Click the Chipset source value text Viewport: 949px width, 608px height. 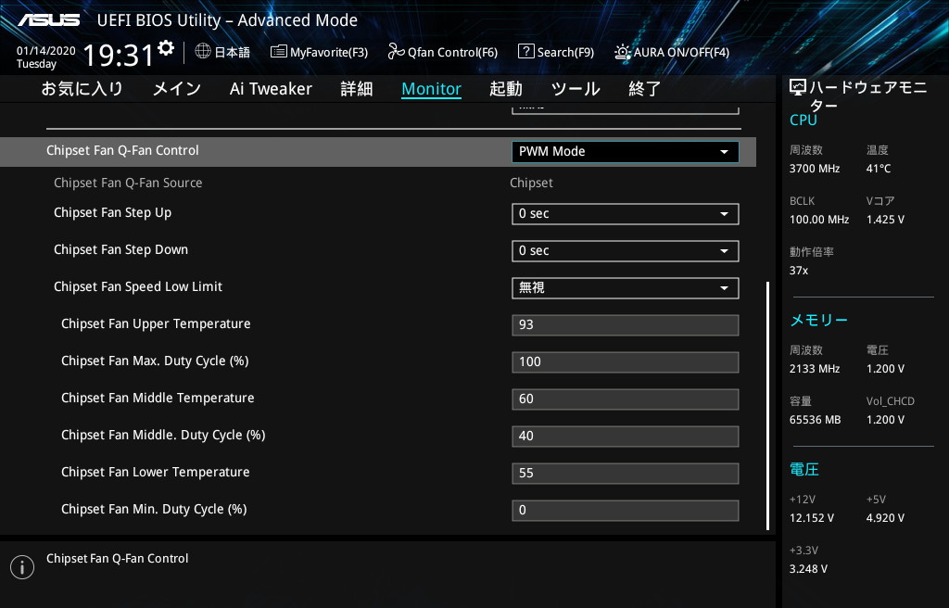tap(531, 183)
